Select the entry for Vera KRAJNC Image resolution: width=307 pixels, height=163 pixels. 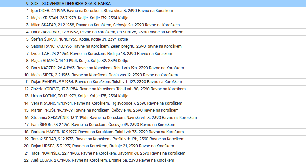point(153,103)
